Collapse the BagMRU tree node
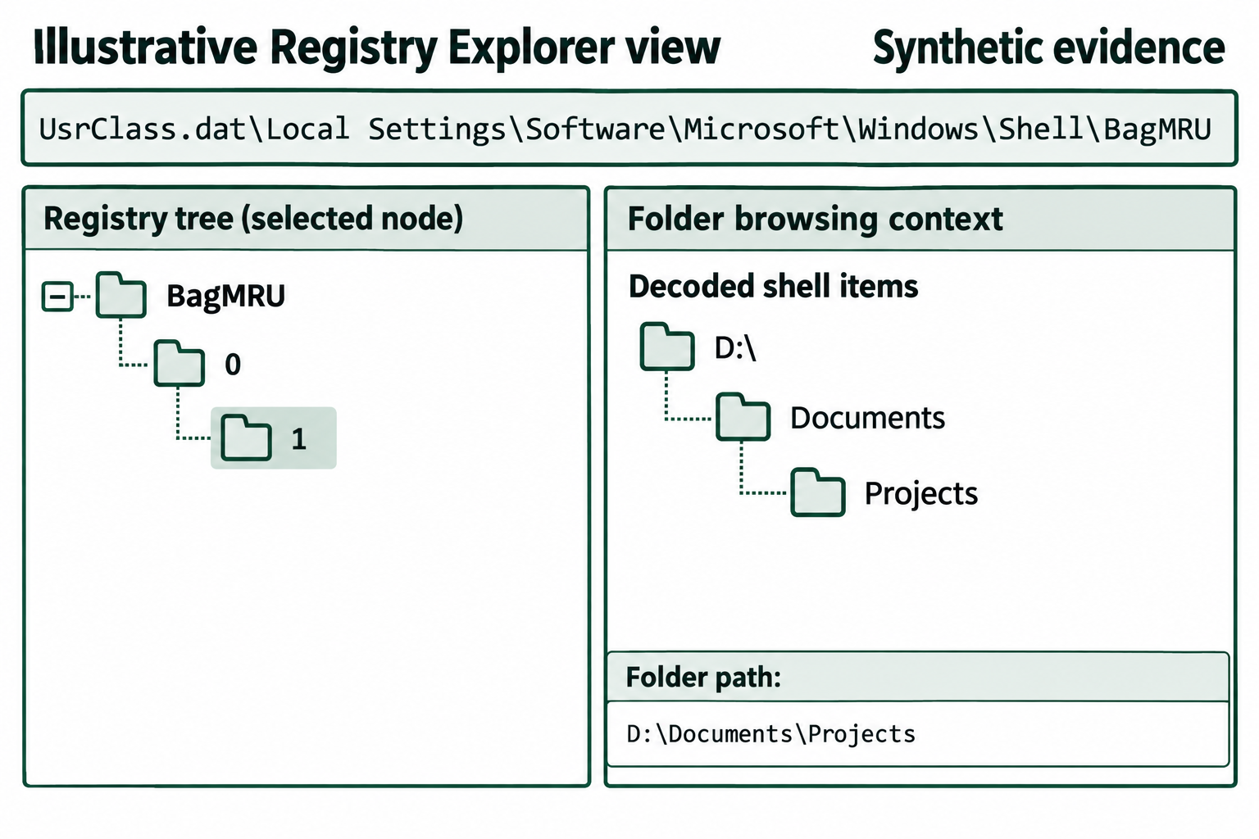The width and height of the screenshot is (1259, 839). coord(57,296)
